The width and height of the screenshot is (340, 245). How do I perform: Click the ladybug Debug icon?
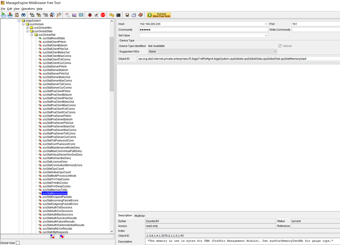pos(90,15)
